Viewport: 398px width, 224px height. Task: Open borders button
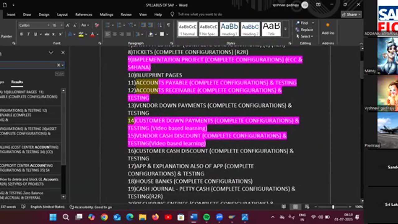(162, 34)
